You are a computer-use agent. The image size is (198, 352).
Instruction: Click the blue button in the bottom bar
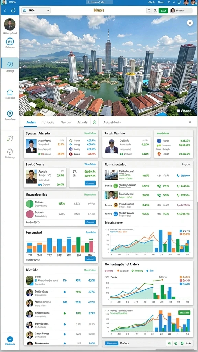pyautogui.click(x=112, y=343)
